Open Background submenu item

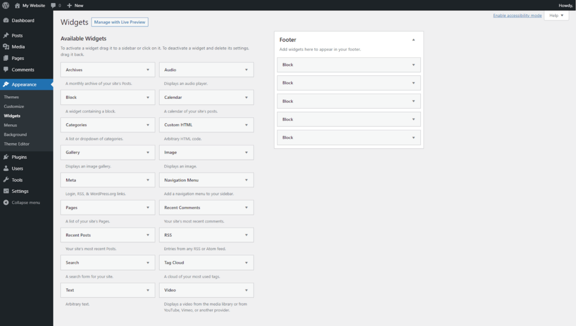point(15,135)
